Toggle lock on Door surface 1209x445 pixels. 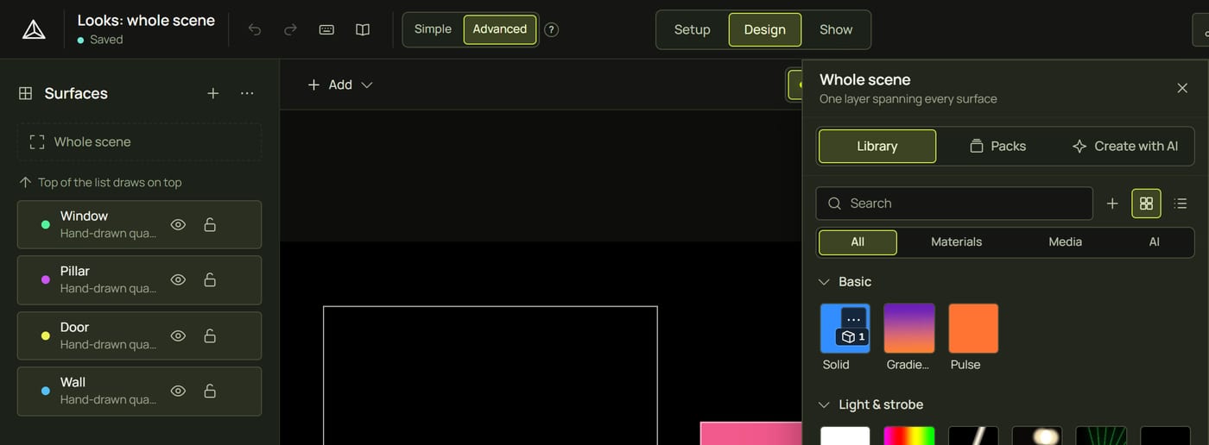[x=210, y=335]
